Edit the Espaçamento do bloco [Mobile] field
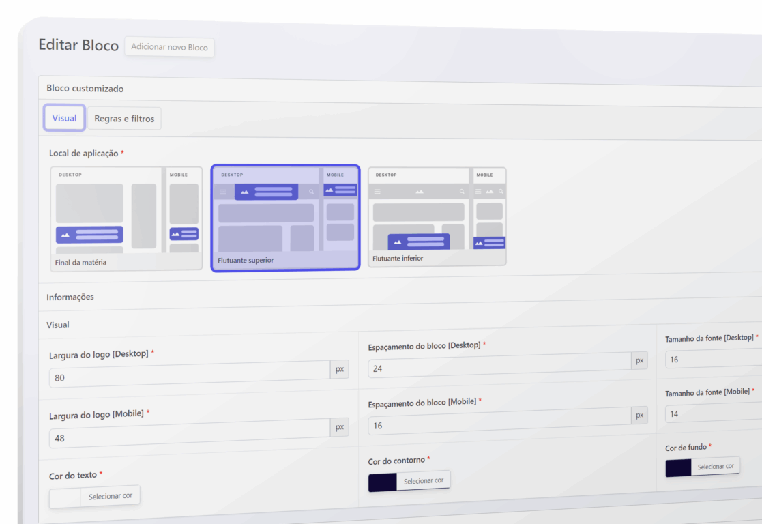The height and width of the screenshot is (524, 762). (x=499, y=421)
